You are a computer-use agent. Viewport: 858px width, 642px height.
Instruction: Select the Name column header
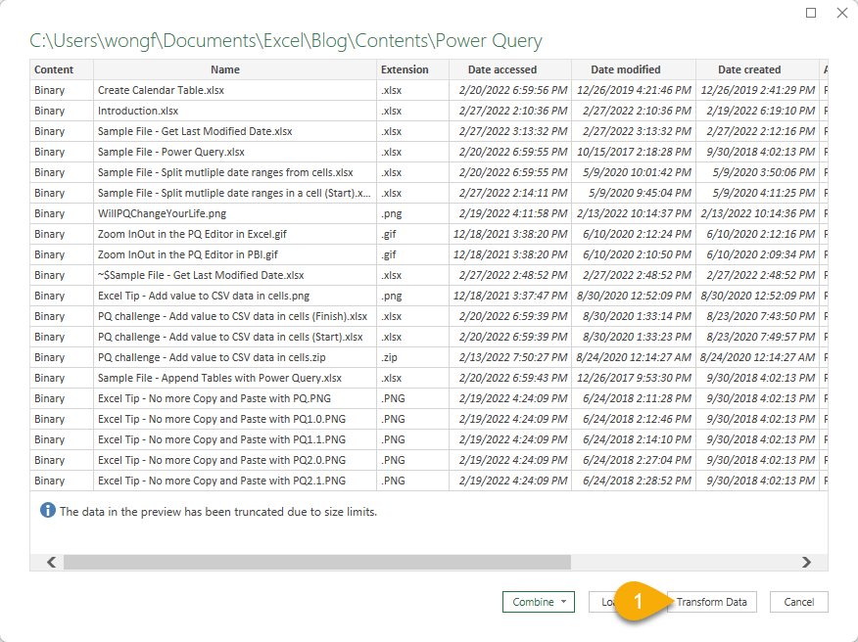[x=224, y=69]
